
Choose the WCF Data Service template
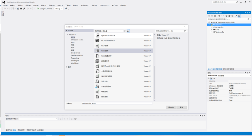point(123,41)
